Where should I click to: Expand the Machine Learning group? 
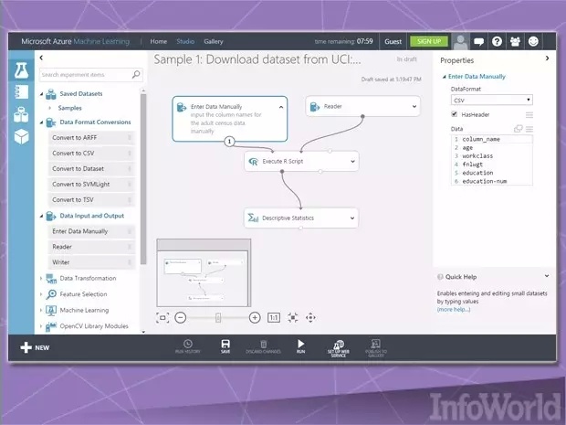[41, 310]
